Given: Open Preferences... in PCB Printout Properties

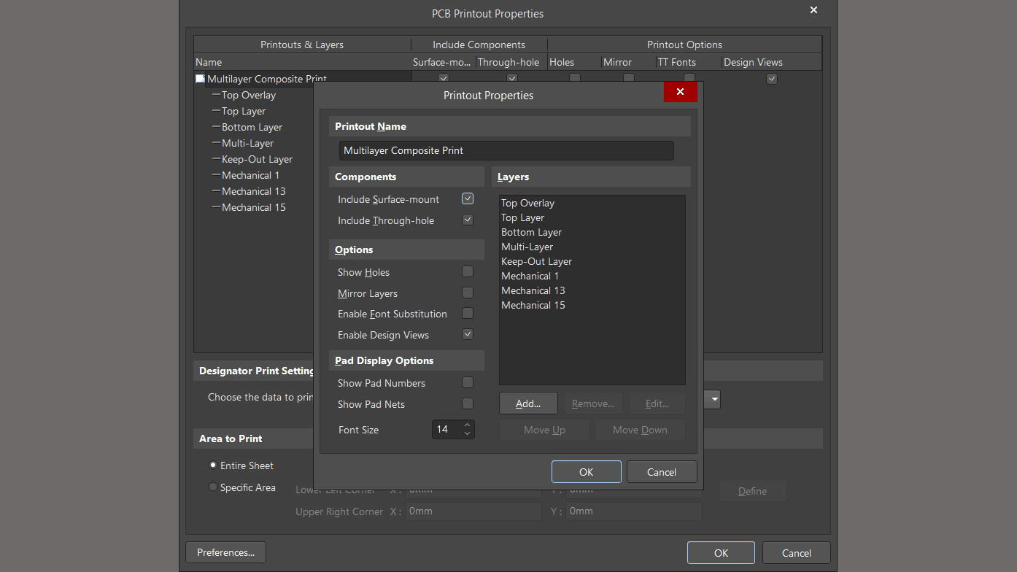Looking at the screenshot, I should (x=225, y=552).
